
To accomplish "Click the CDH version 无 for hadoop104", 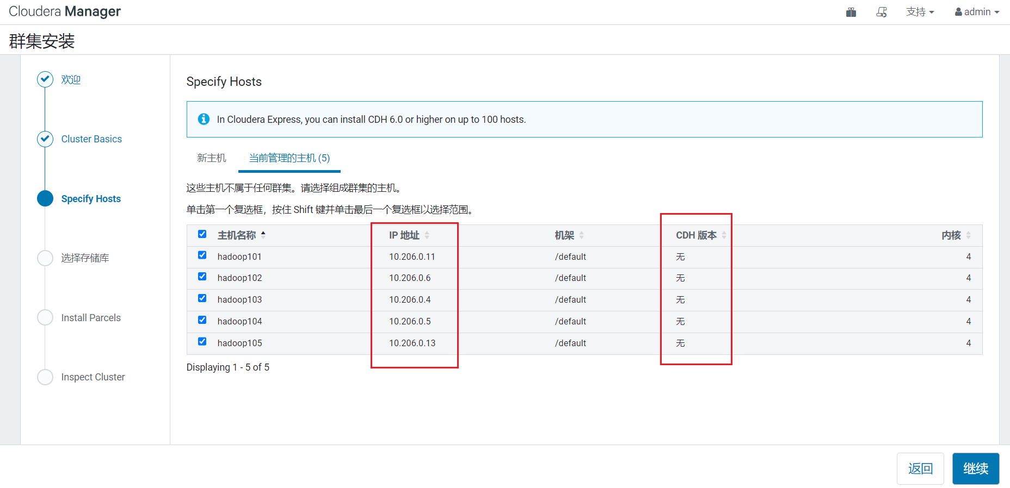I will click(x=680, y=321).
